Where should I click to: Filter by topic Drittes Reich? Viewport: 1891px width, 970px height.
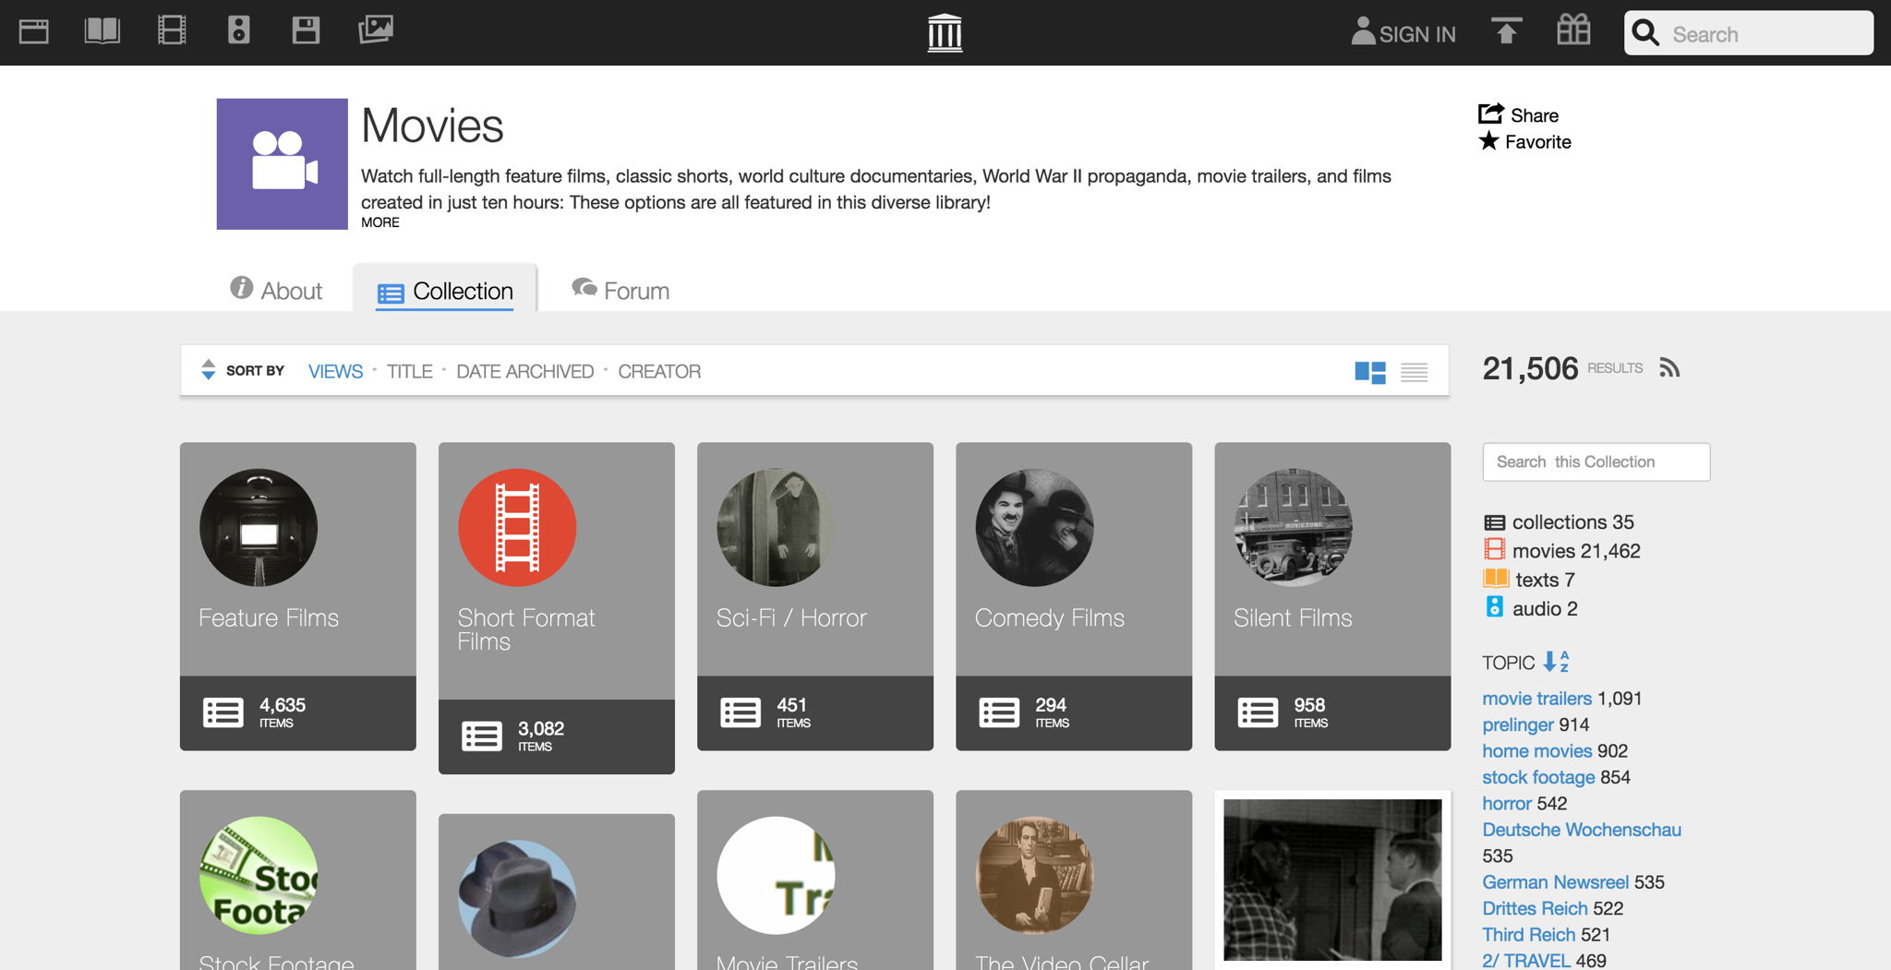point(1535,908)
